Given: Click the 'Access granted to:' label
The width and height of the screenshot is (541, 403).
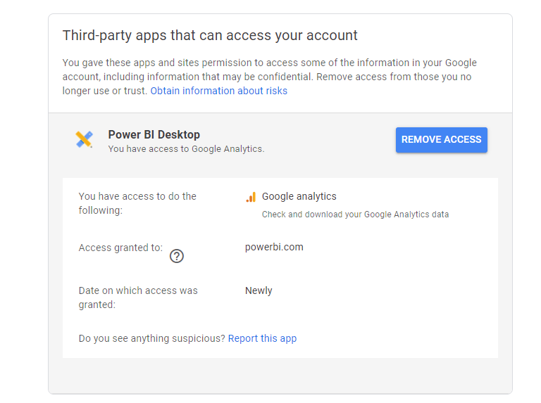Looking at the screenshot, I should pos(120,248).
